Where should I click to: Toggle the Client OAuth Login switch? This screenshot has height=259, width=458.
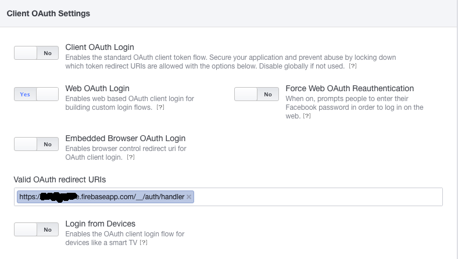point(36,53)
